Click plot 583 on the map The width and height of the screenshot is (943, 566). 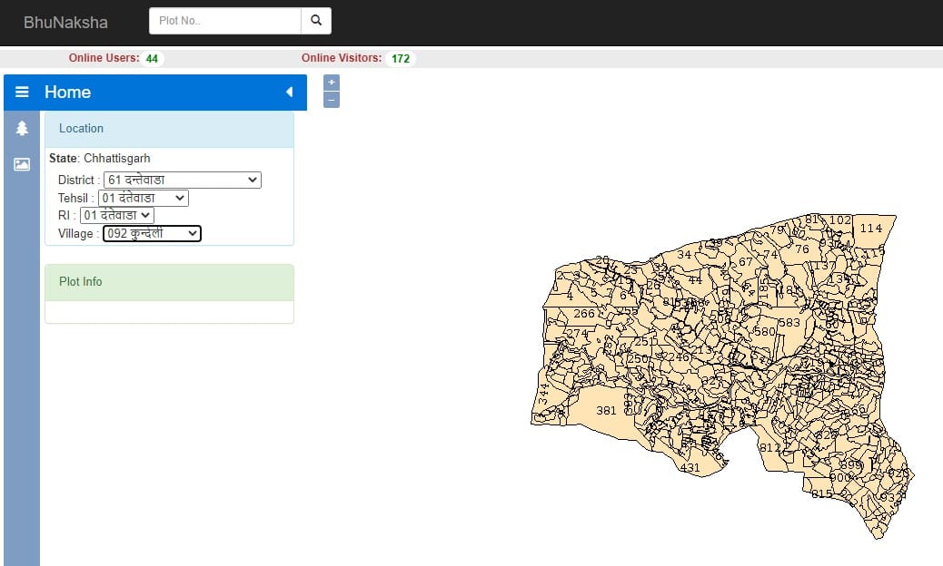[x=789, y=323]
